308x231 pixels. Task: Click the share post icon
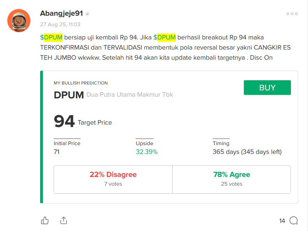pos(63,221)
